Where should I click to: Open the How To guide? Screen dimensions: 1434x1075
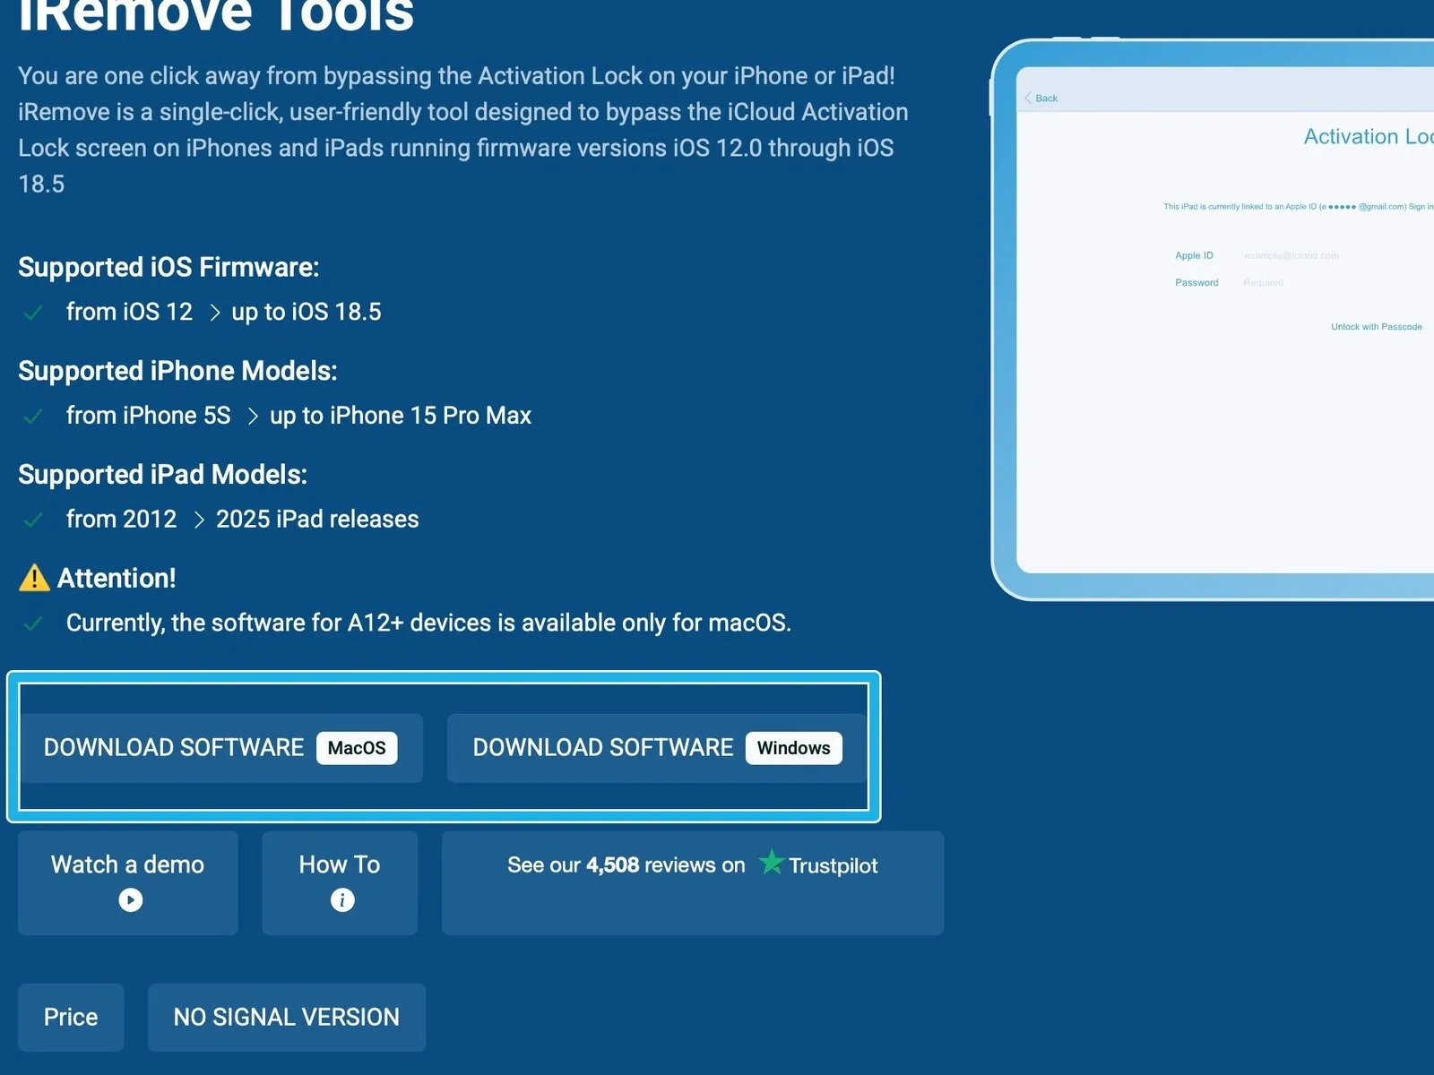click(340, 882)
